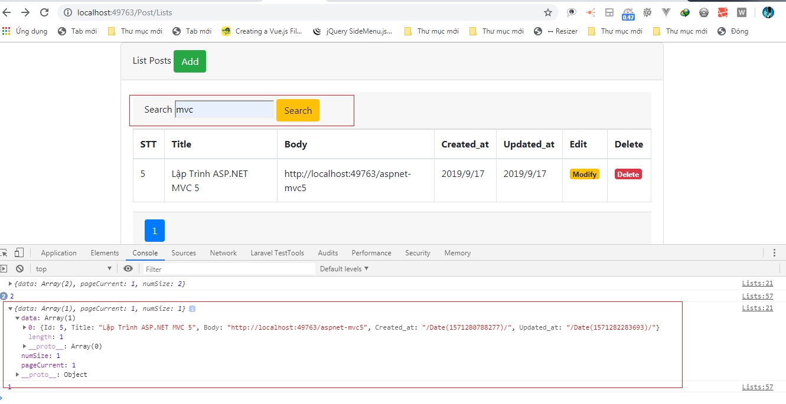Switch to the Network tab
The width and height of the screenshot is (786, 404).
223,253
